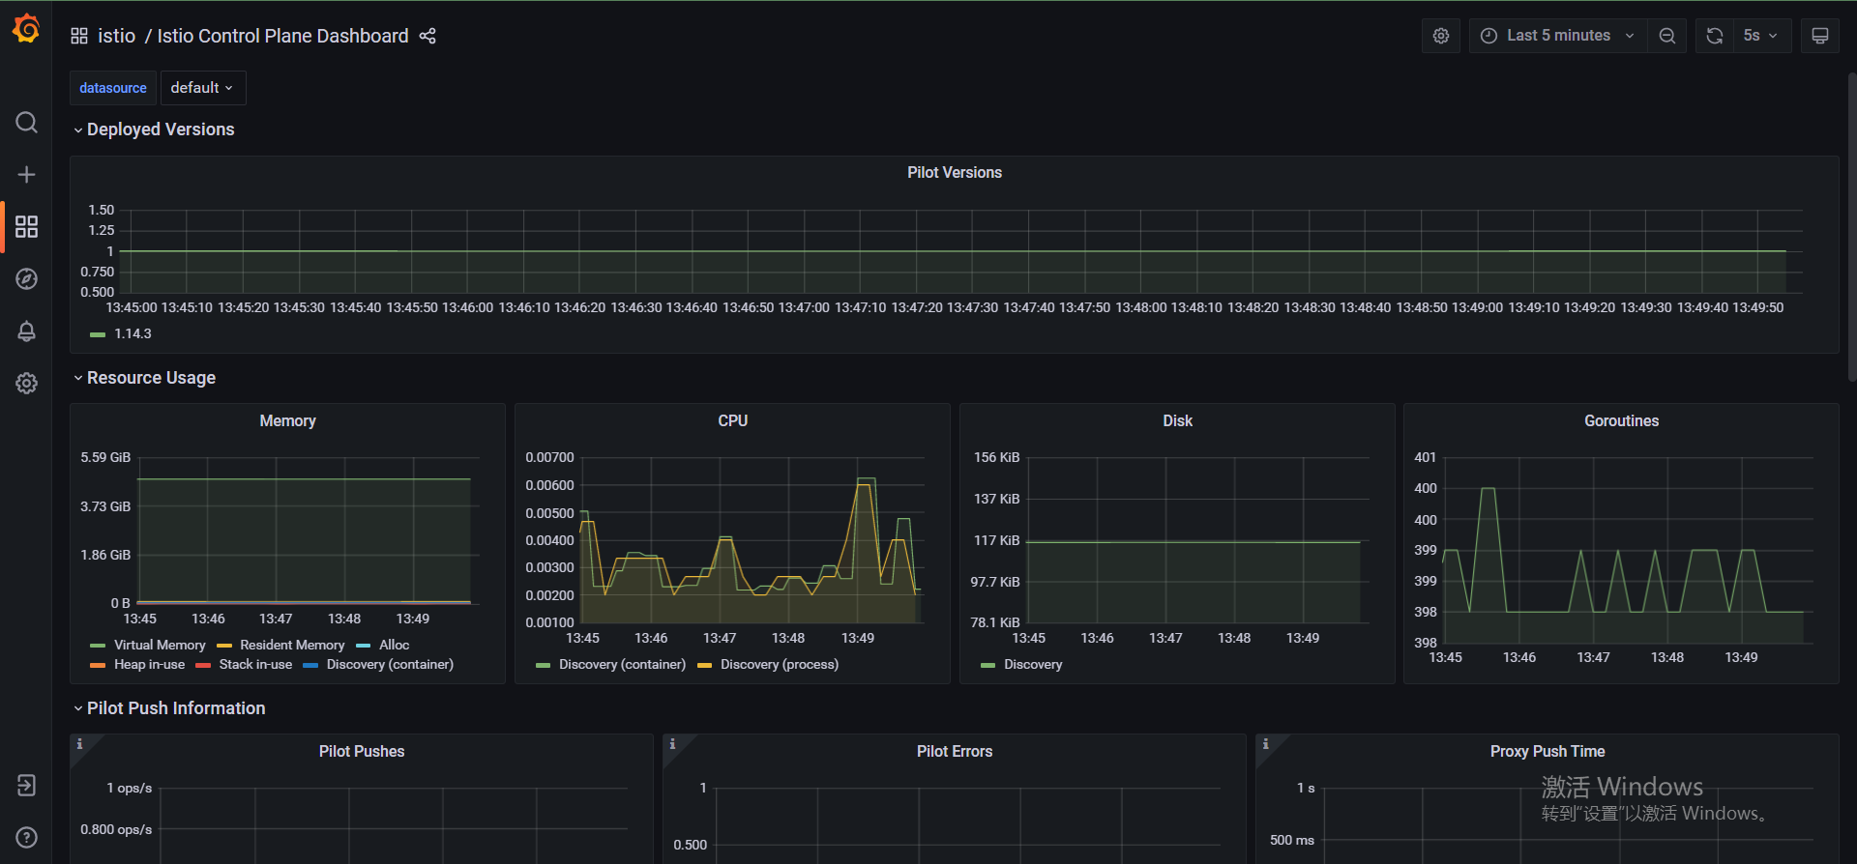The height and width of the screenshot is (864, 1857).
Task: Click the 13:47 tick in Goroutines graph
Action: (x=1593, y=658)
